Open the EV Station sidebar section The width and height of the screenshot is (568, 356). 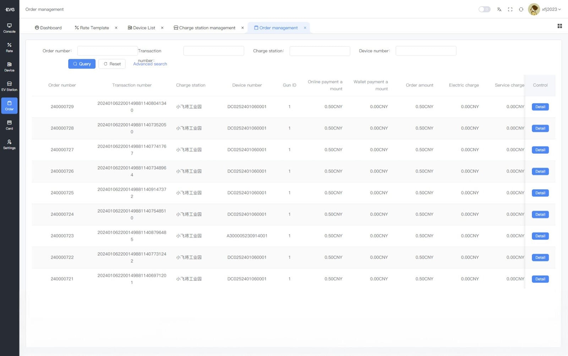click(9, 87)
